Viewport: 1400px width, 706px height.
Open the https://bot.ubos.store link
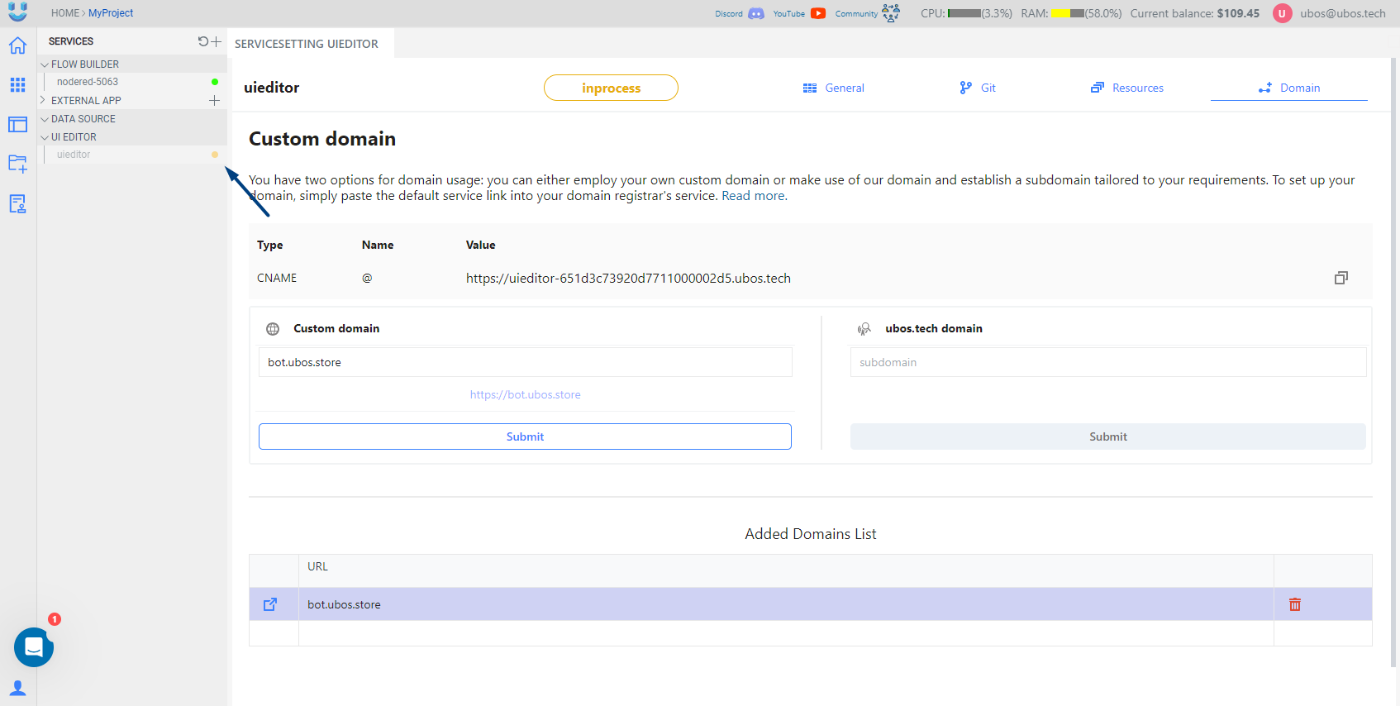point(525,394)
